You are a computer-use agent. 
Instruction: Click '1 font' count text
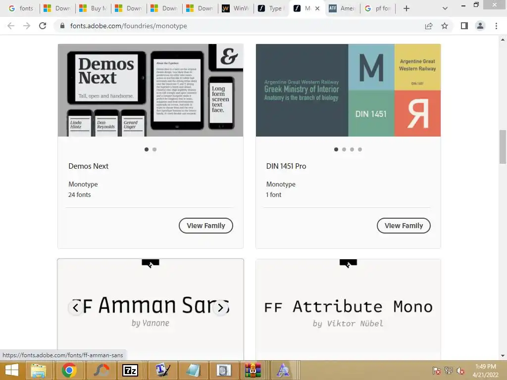coord(273,194)
